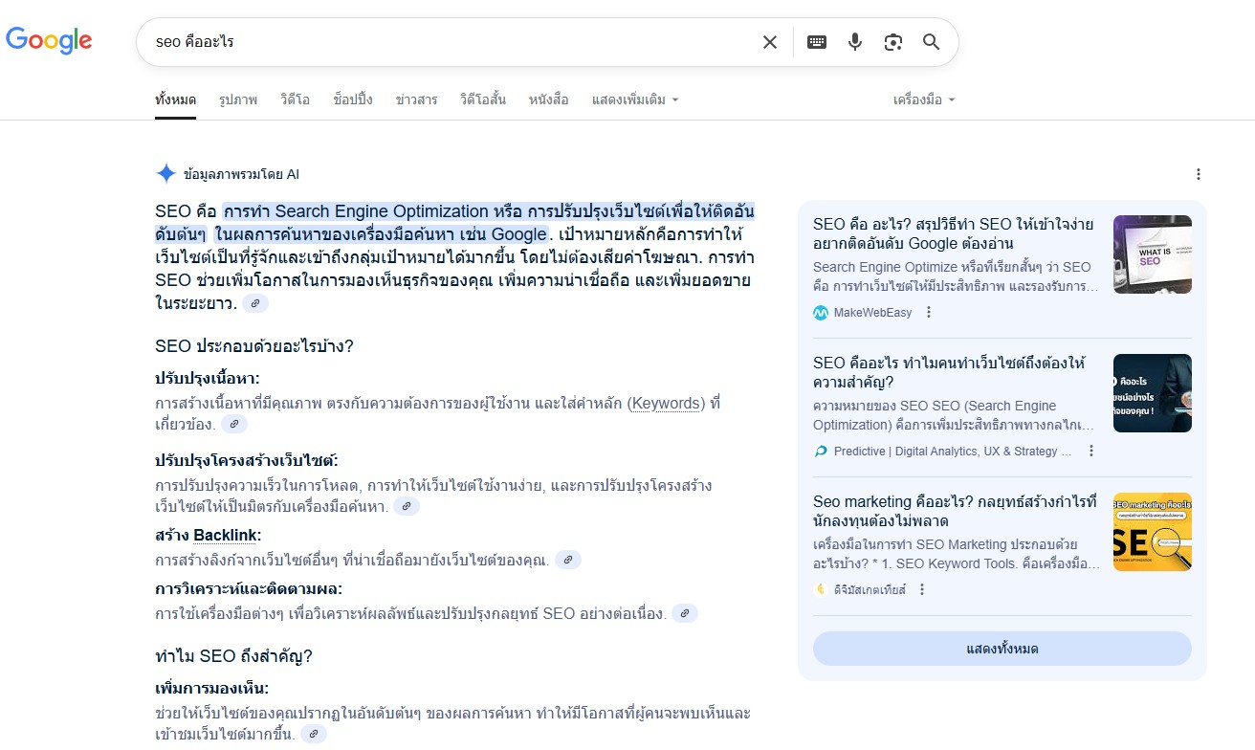Open source link chip after เกี่ยวข้อง

click(234, 423)
